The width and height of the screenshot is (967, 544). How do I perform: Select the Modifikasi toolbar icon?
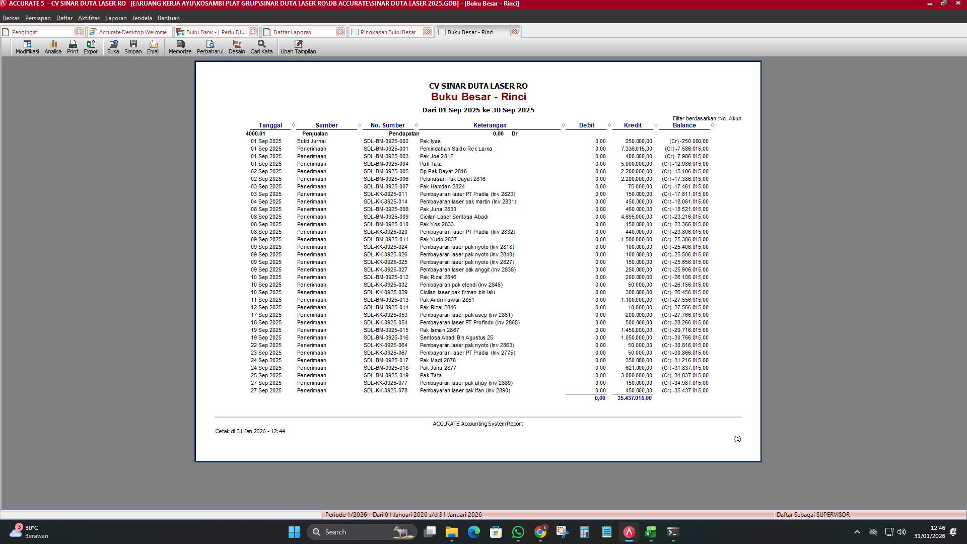(27, 47)
